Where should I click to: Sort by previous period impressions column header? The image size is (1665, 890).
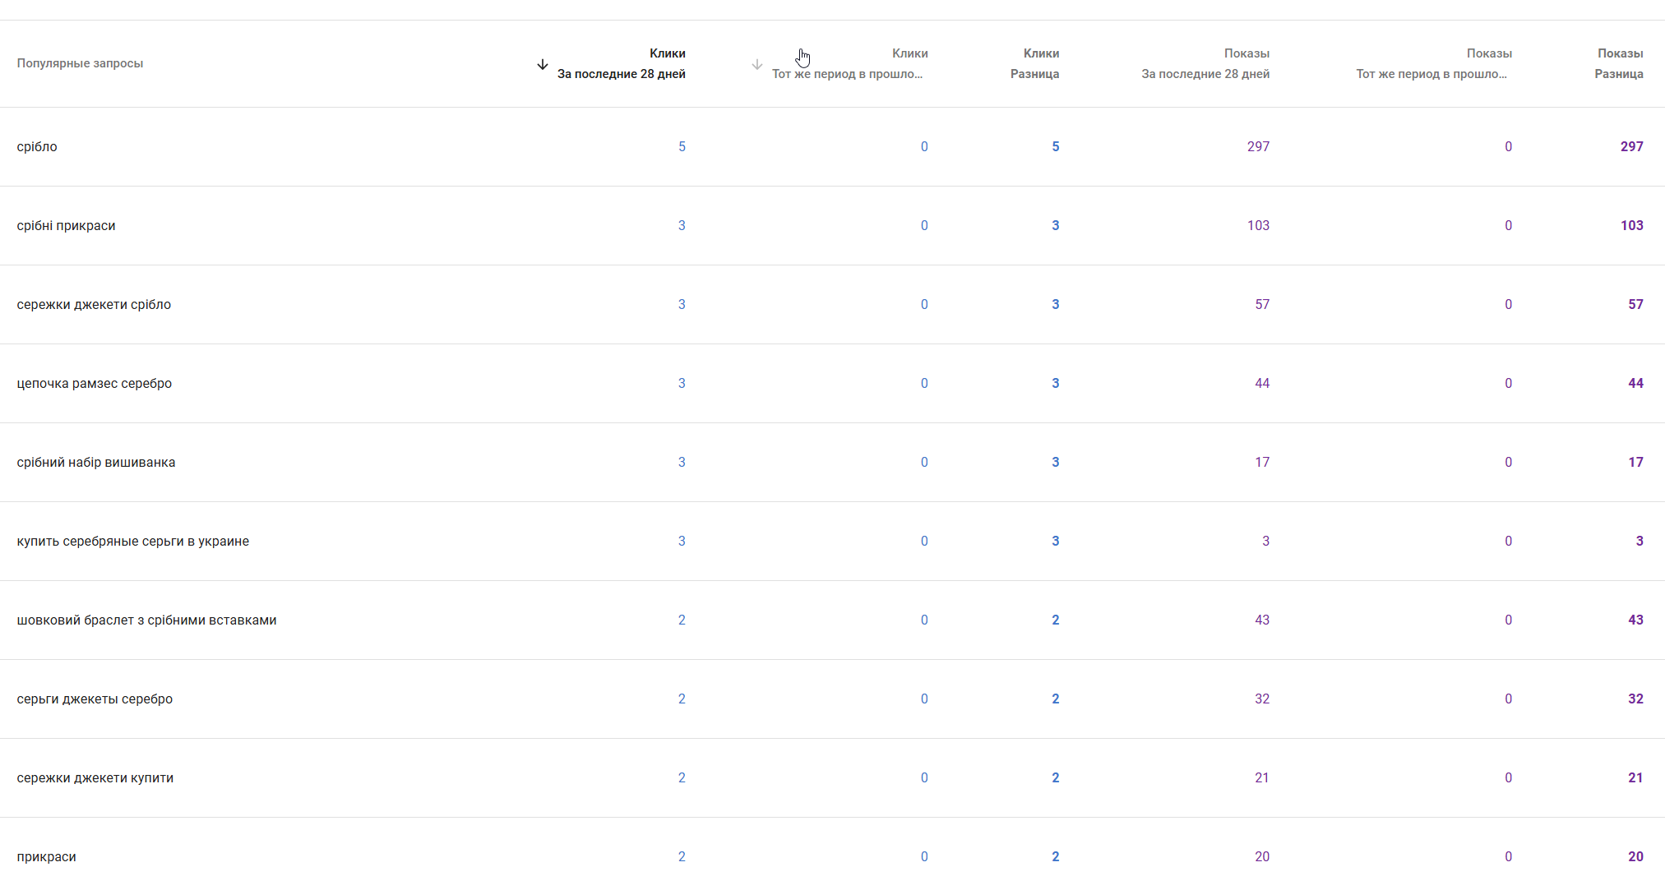pyautogui.click(x=1432, y=64)
